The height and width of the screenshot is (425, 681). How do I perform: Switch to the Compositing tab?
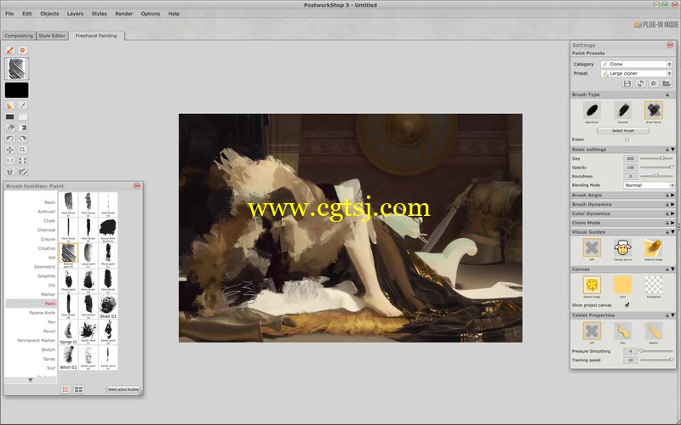[x=19, y=36]
